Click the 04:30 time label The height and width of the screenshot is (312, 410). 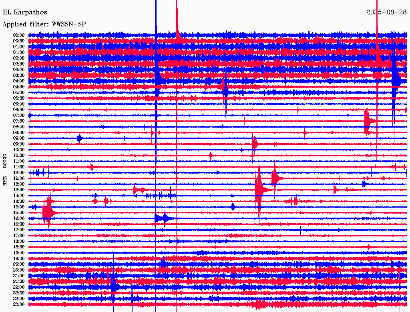coord(19,87)
